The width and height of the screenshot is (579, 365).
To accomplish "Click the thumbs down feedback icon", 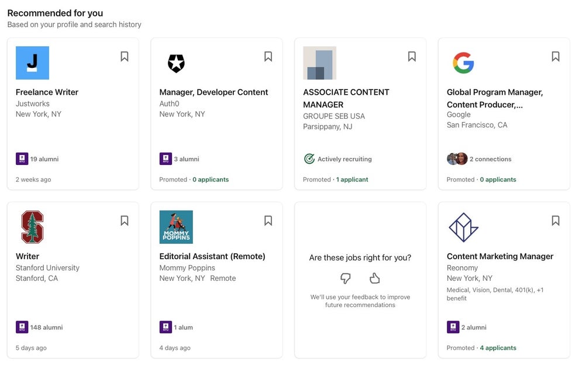I will [346, 278].
